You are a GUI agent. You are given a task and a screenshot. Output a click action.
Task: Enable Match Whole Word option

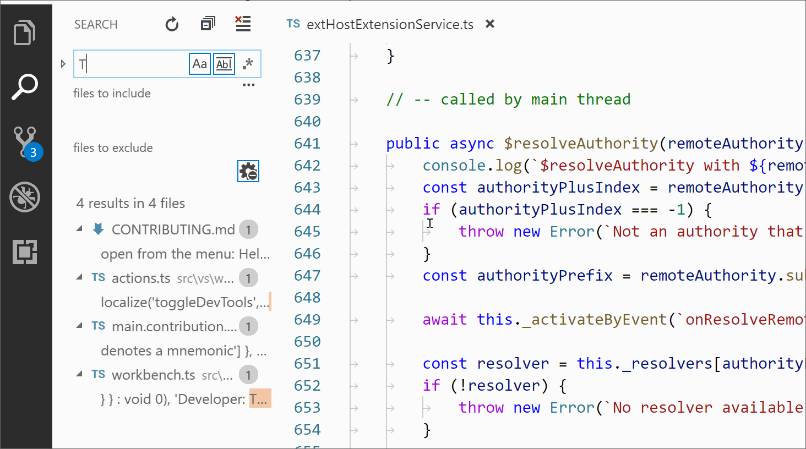(224, 64)
